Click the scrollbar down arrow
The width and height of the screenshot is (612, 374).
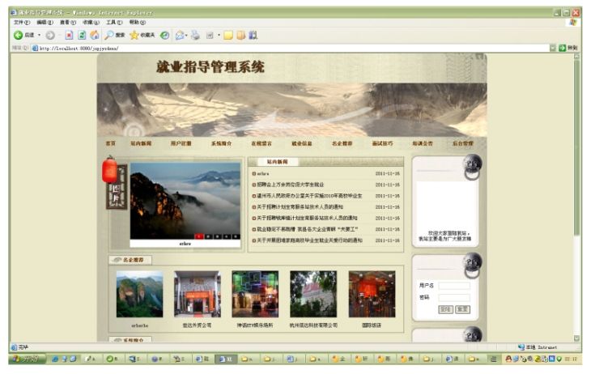[x=576, y=338]
